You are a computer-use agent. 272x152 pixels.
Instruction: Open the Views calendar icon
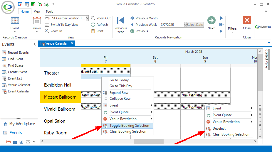coord(37,21)
